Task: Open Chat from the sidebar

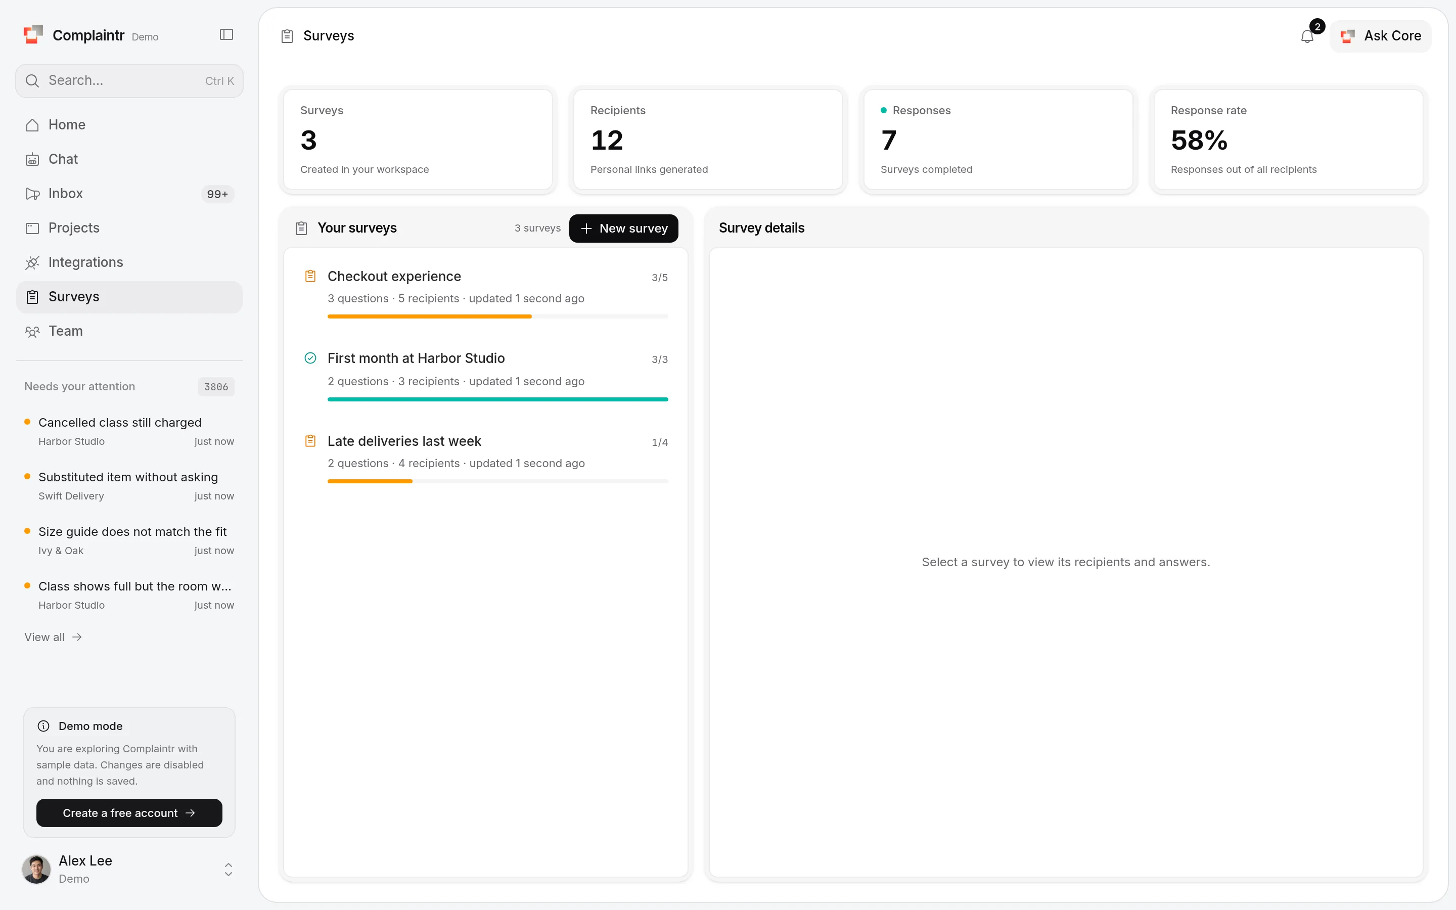Action: pyautogui.click(x=129, y=159)
